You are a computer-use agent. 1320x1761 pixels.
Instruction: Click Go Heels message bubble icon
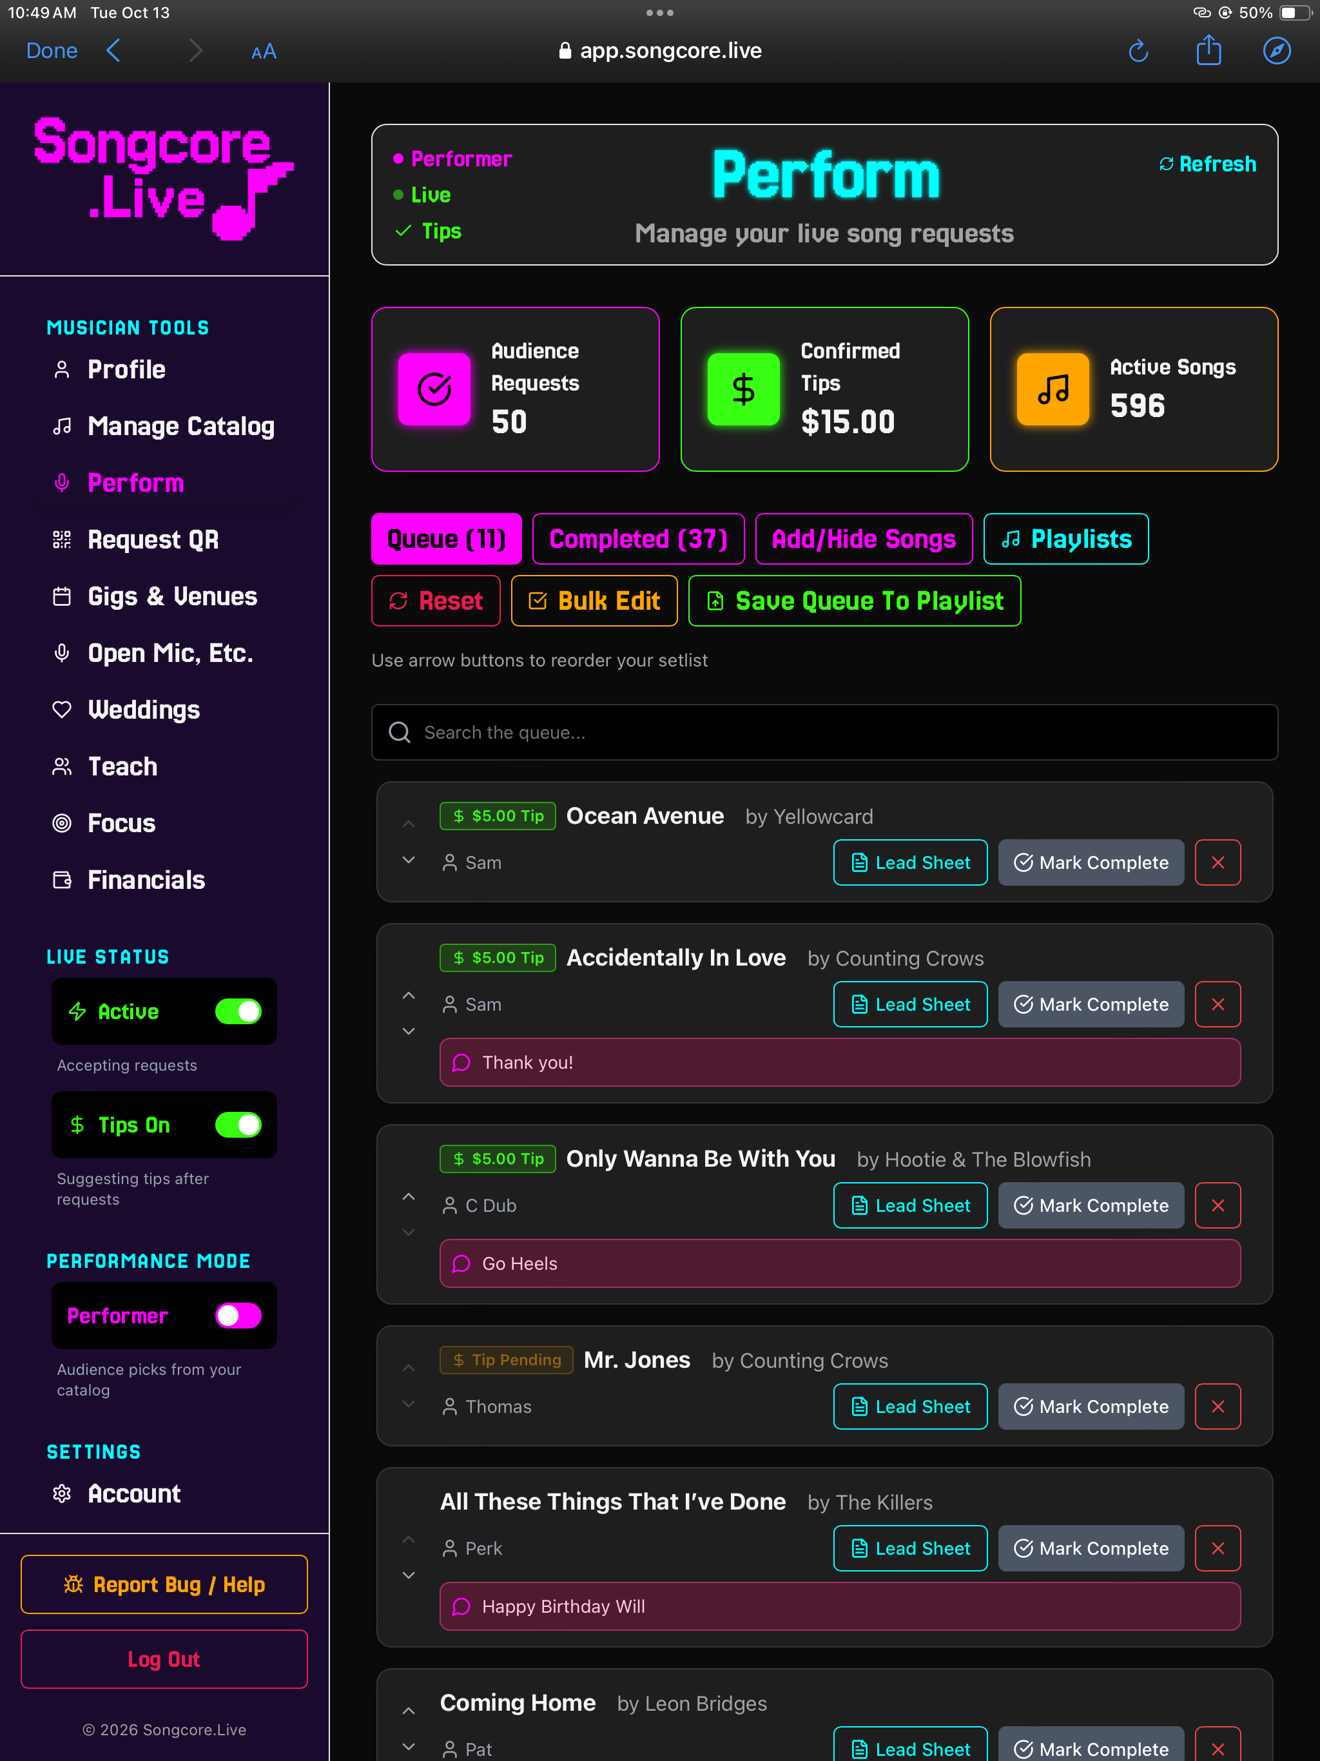(x=461, y=1263)
